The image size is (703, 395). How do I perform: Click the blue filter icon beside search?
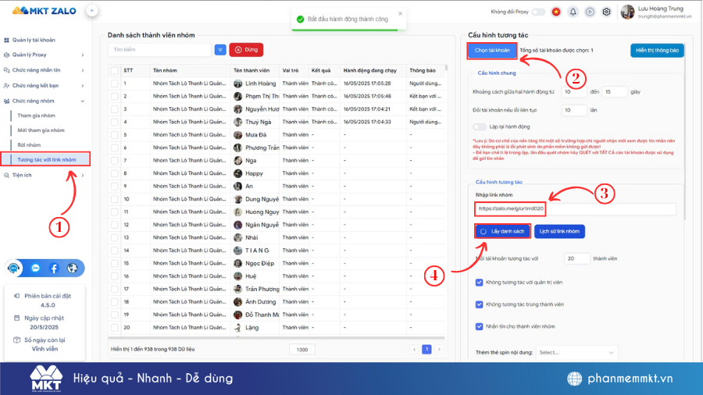[220, 49]
